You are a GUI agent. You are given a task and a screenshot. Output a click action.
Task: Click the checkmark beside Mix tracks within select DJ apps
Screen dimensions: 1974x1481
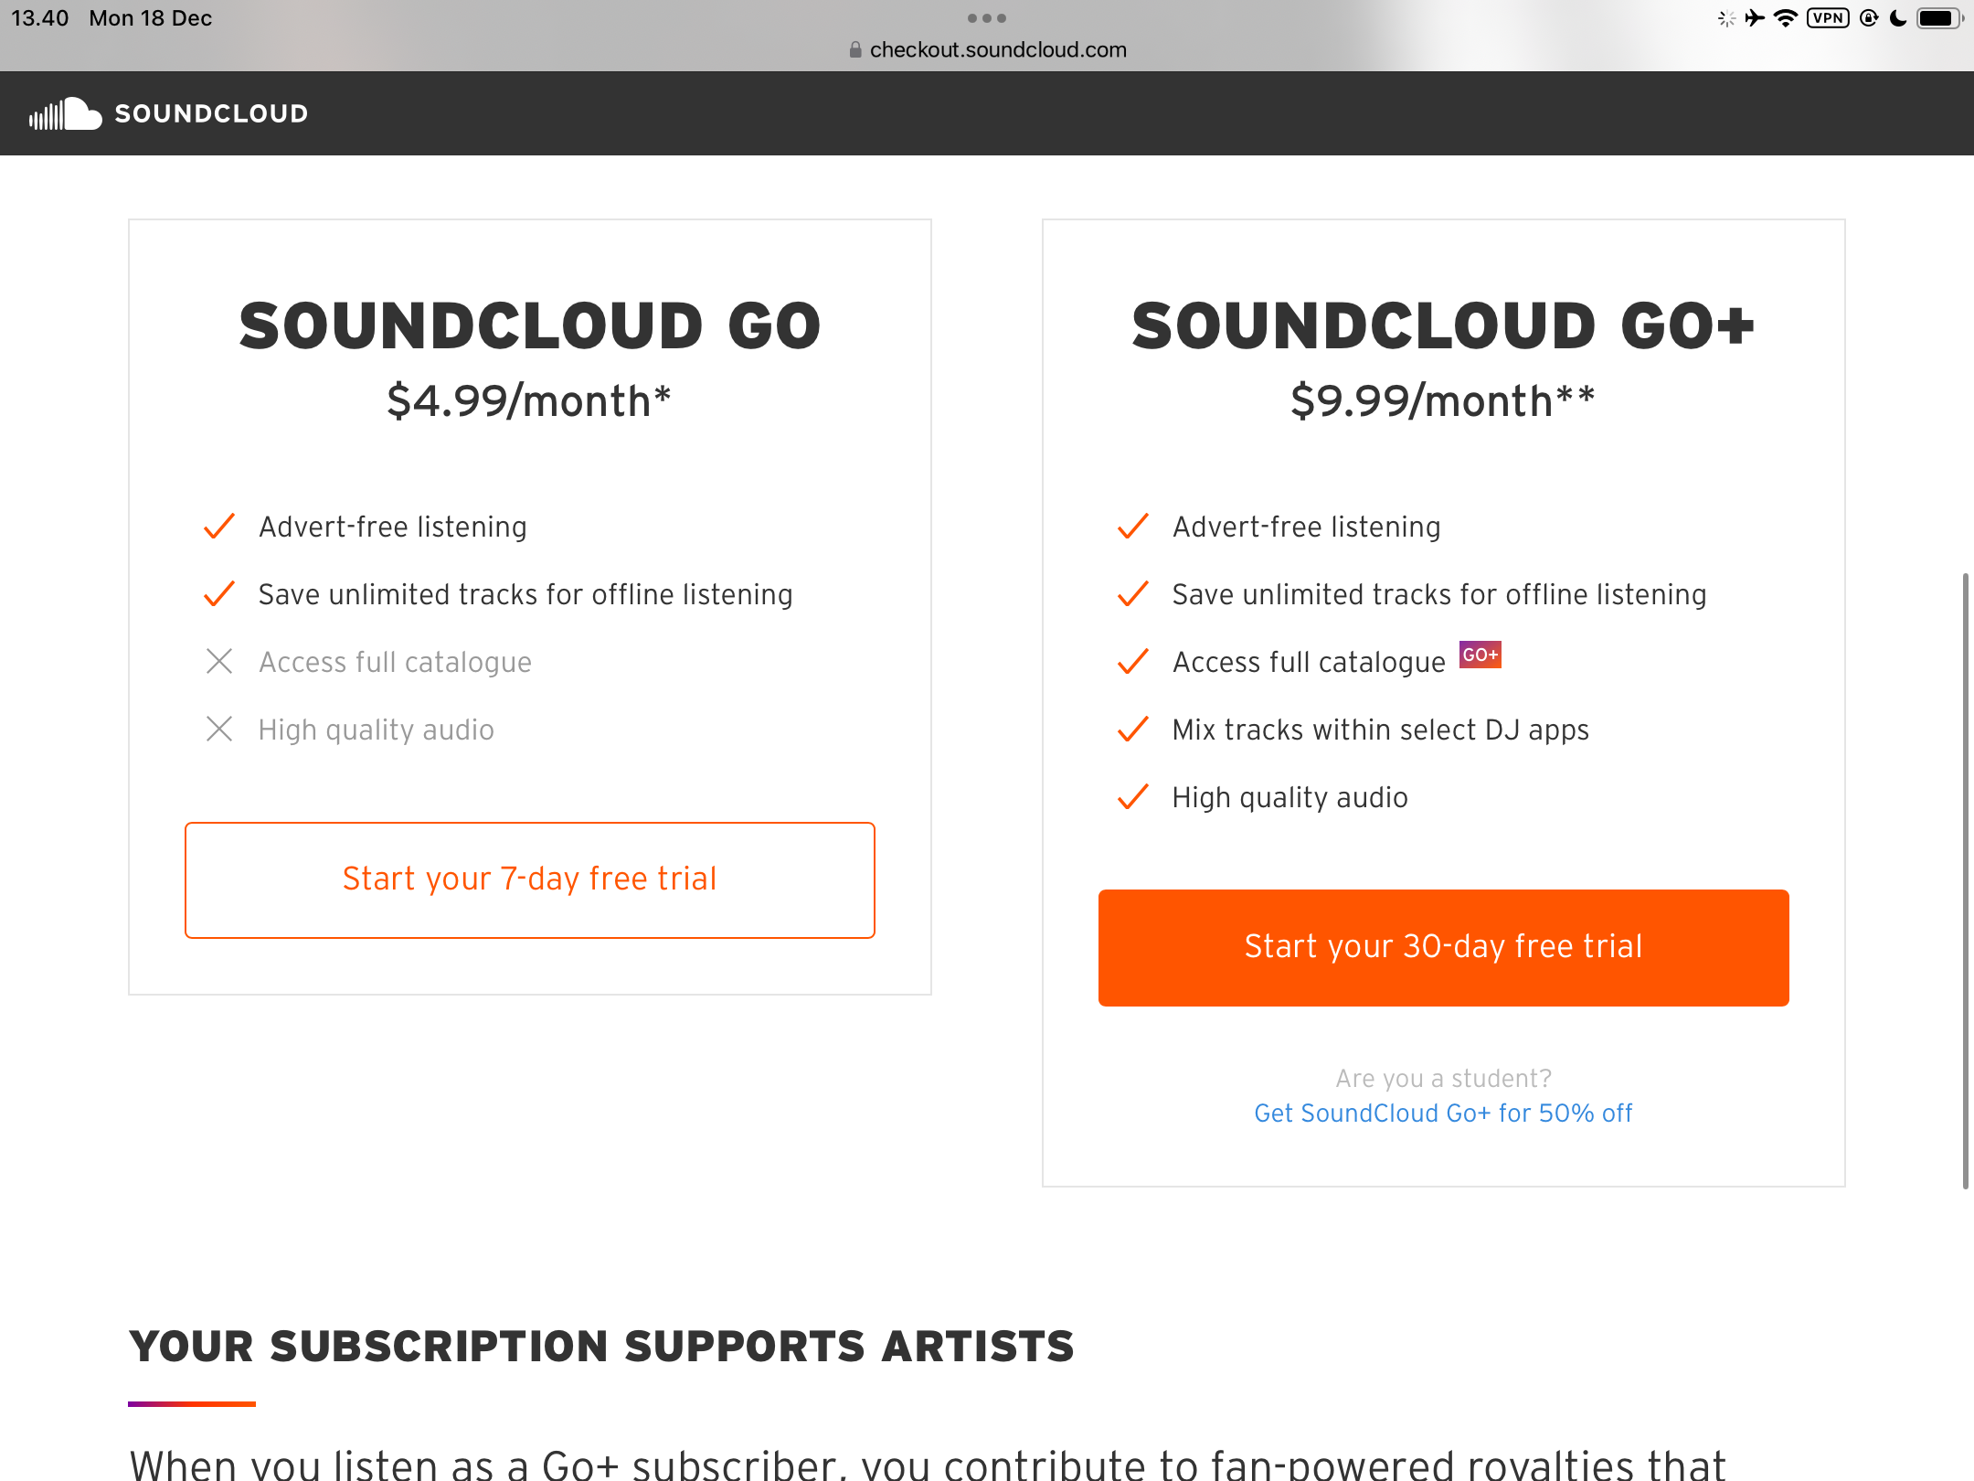click(x=1133, y=729)
